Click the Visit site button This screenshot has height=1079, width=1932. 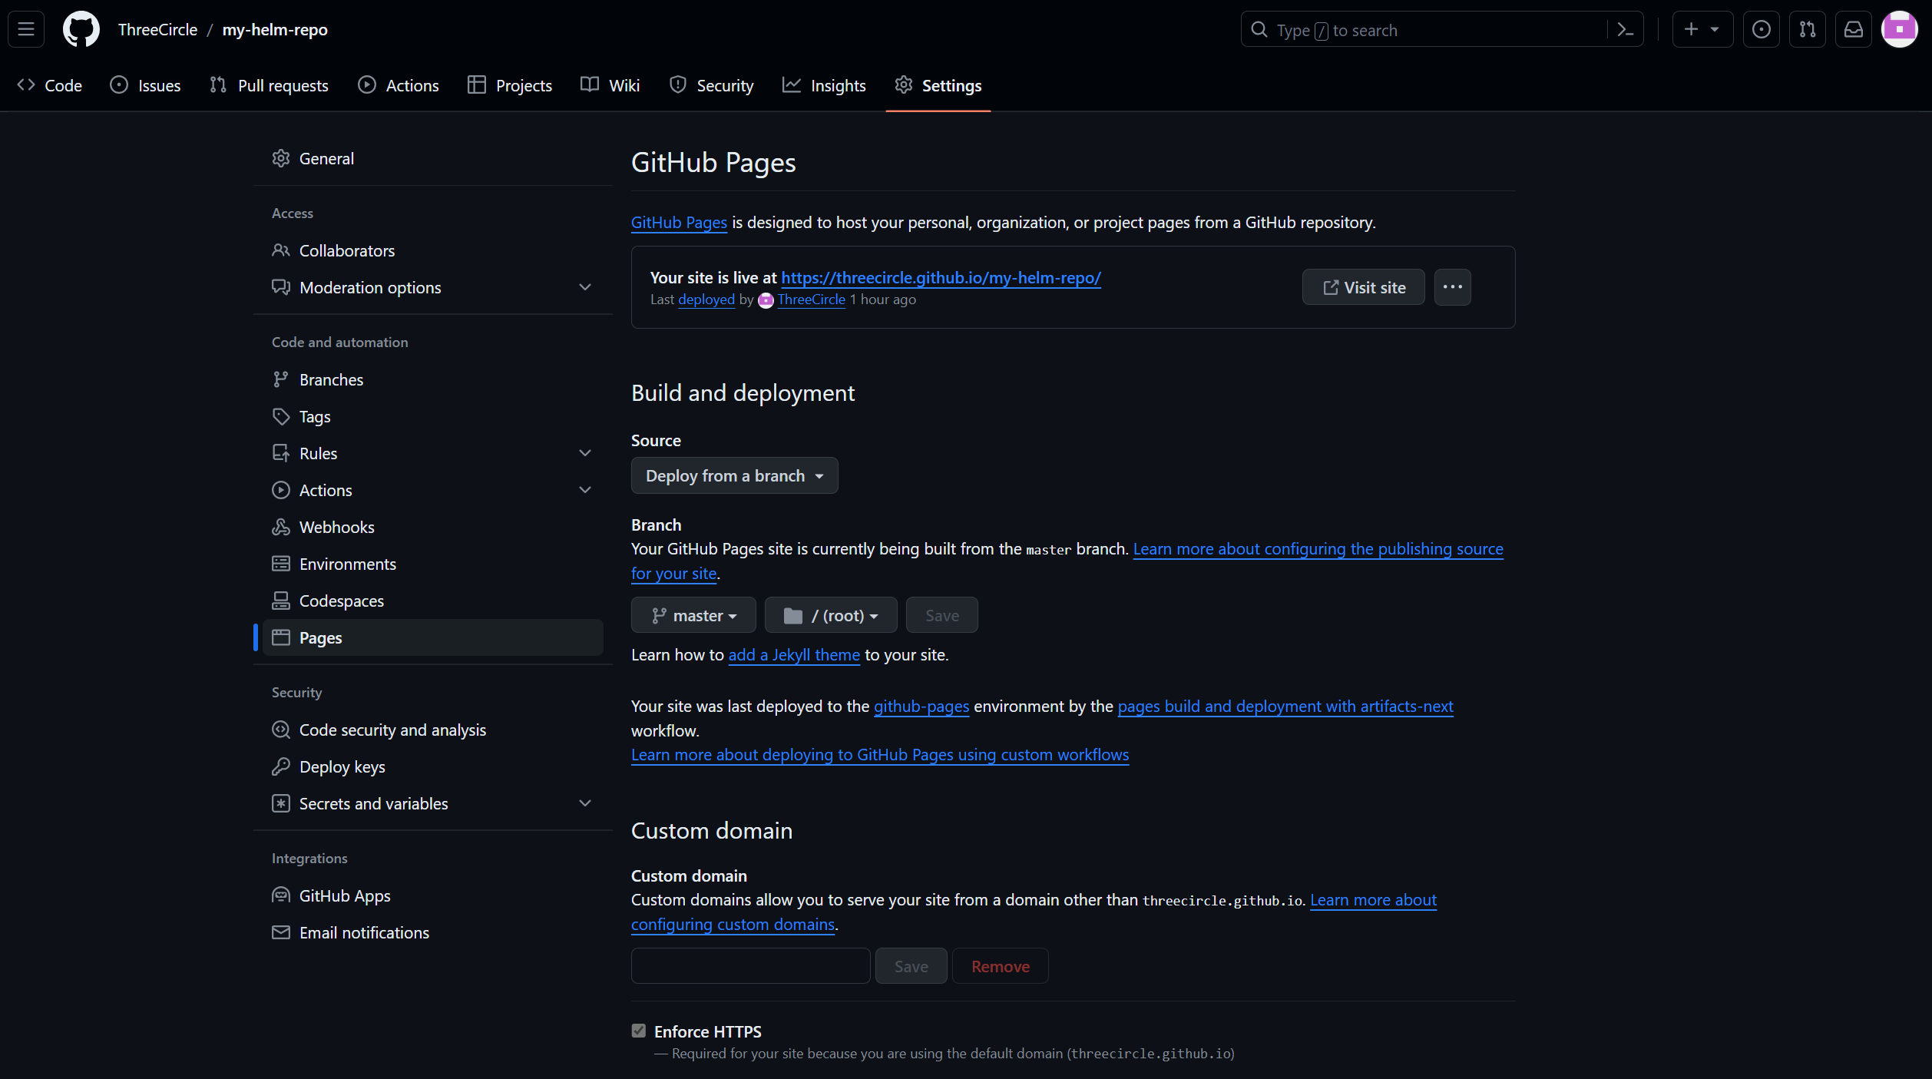pyautogui.click(x=1363, y=287)
